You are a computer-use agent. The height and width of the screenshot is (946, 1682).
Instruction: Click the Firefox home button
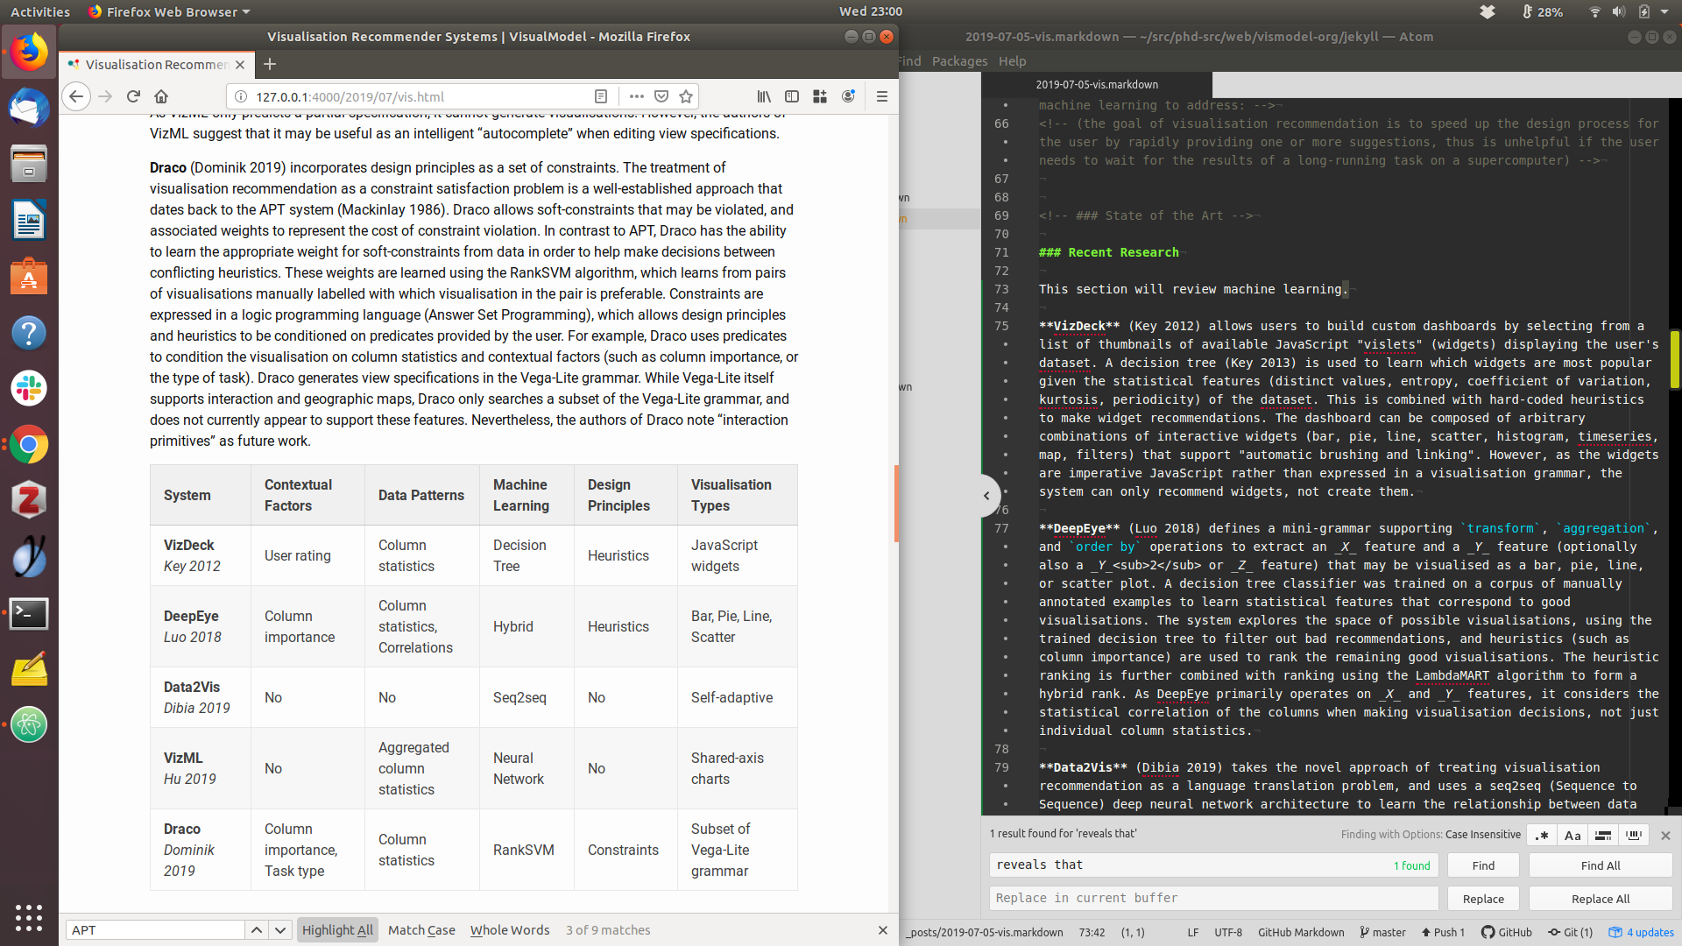pos(161,96)
